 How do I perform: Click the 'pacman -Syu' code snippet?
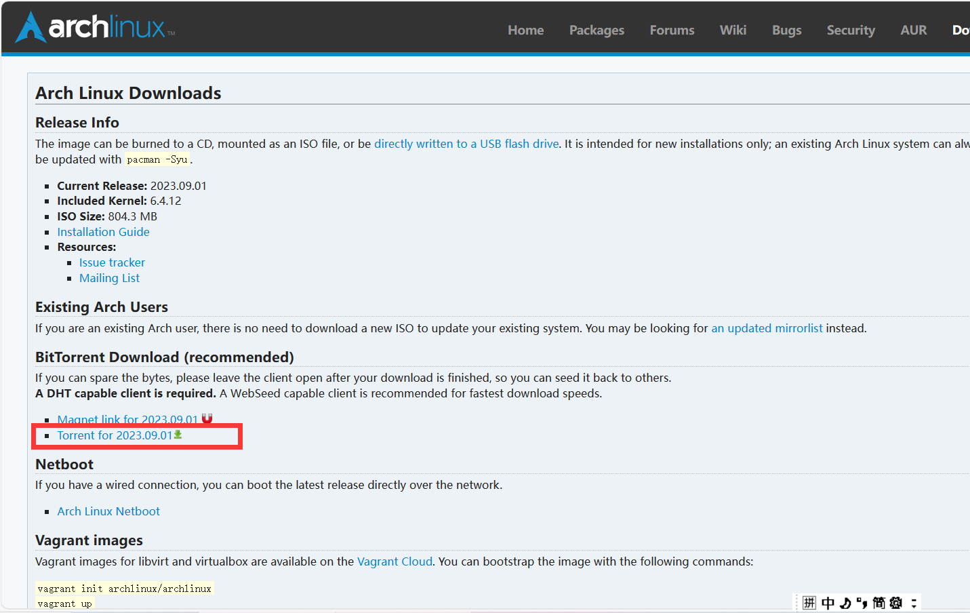(x=157, y=159)
